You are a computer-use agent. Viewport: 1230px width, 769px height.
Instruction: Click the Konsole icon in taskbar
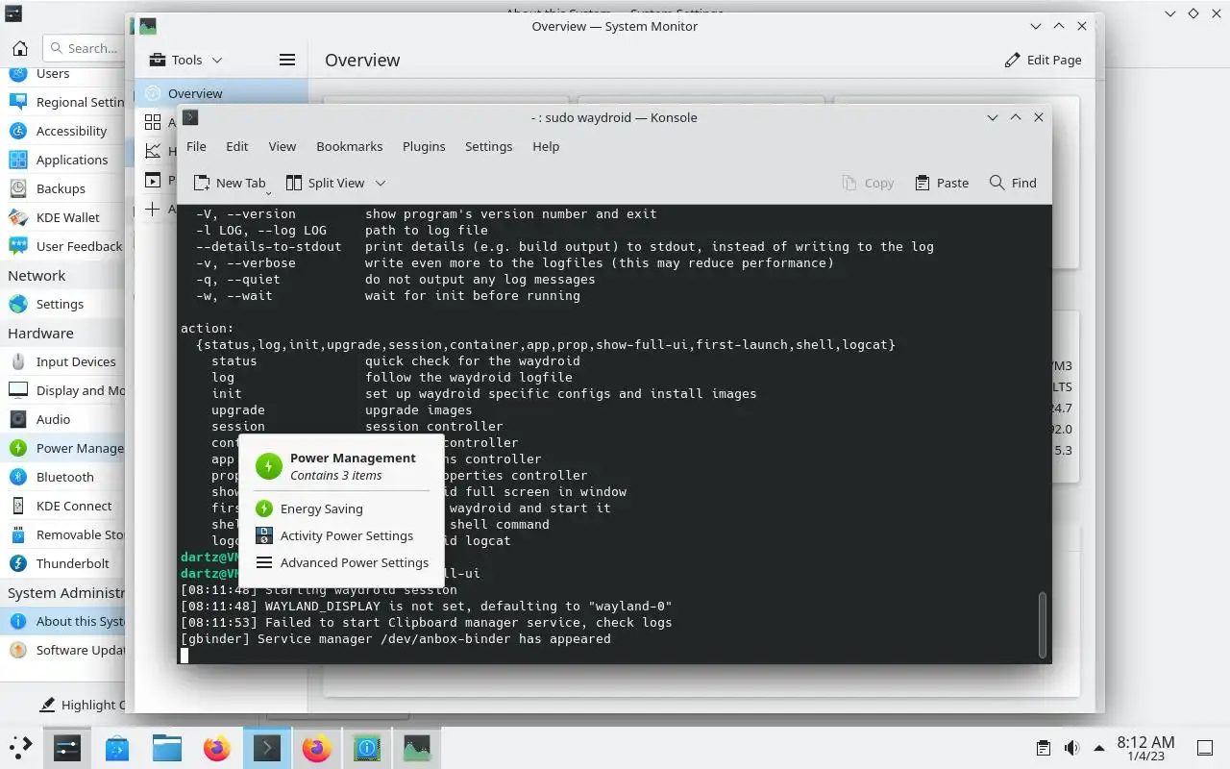coord(267,747)
